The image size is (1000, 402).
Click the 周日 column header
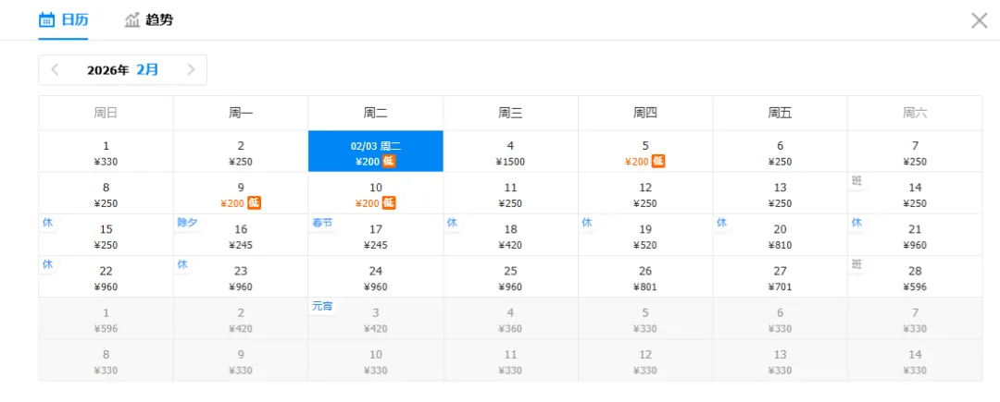coord(106,114)
